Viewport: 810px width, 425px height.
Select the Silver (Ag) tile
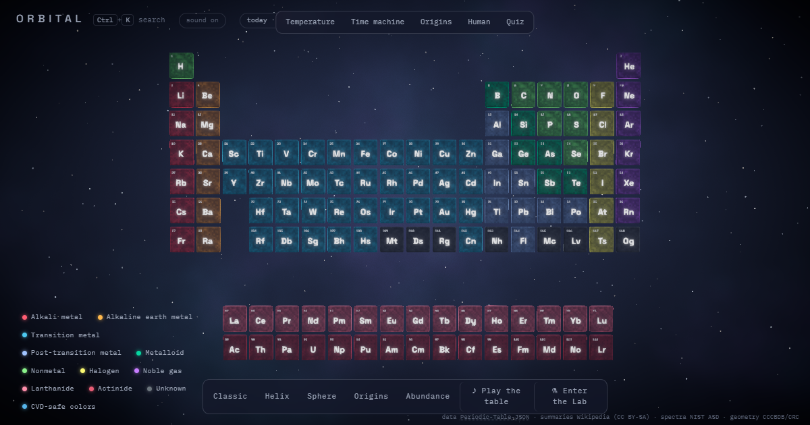(445, 181)
